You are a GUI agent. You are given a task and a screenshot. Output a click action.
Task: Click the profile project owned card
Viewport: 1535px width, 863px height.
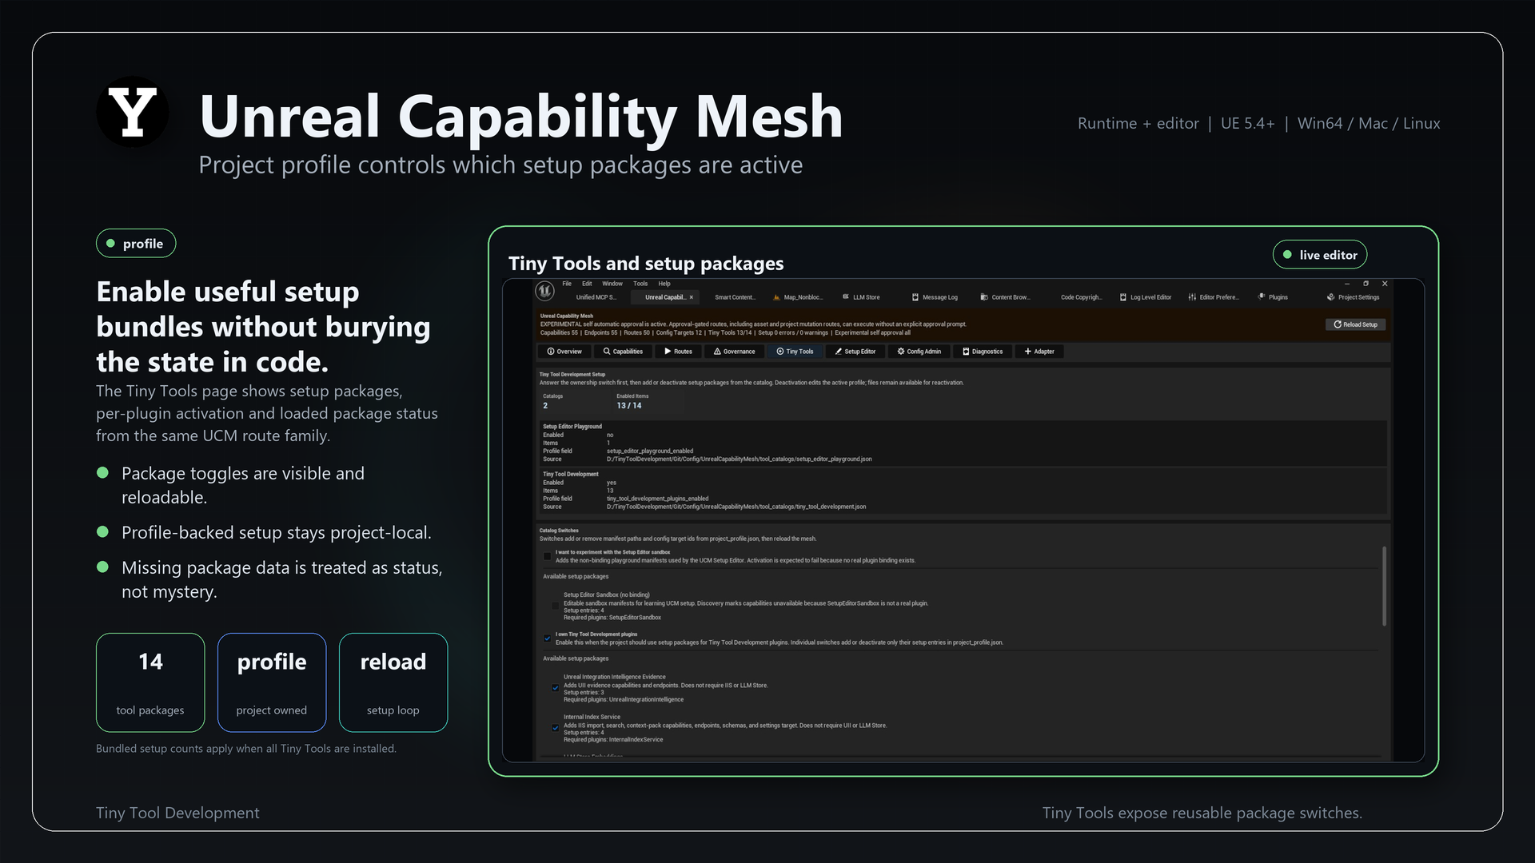[x=272, y=682]
